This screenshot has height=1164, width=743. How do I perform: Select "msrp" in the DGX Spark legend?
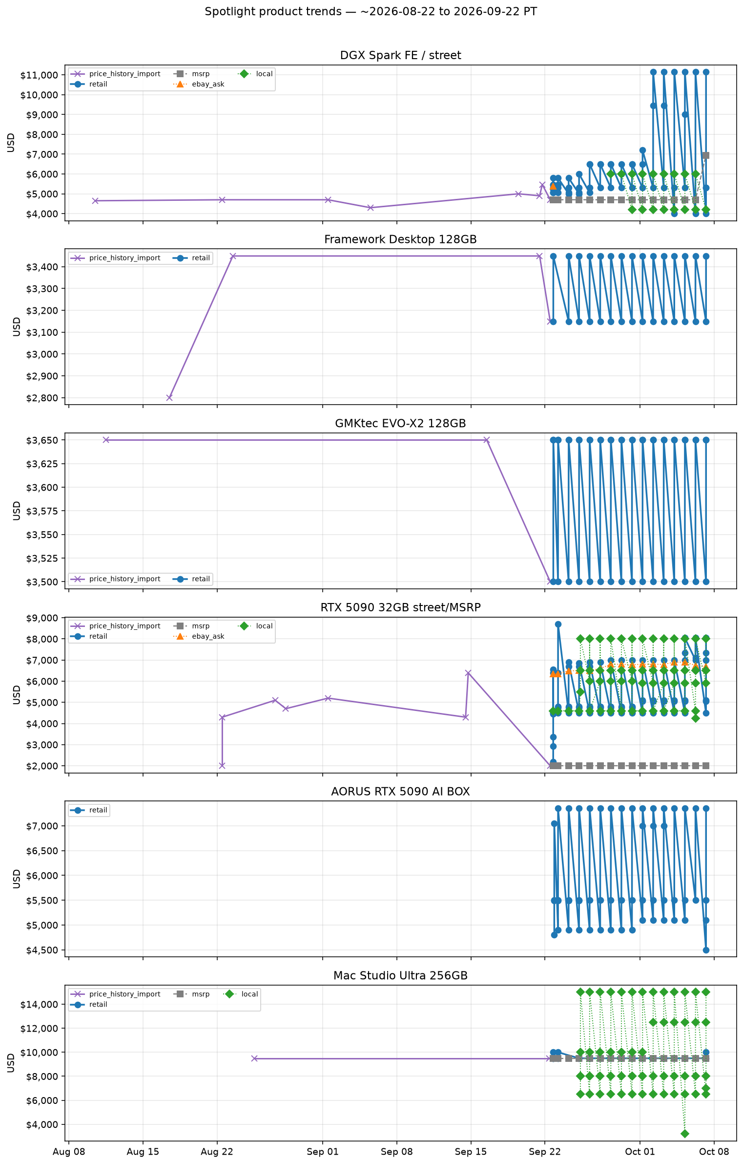pos(201,74)
